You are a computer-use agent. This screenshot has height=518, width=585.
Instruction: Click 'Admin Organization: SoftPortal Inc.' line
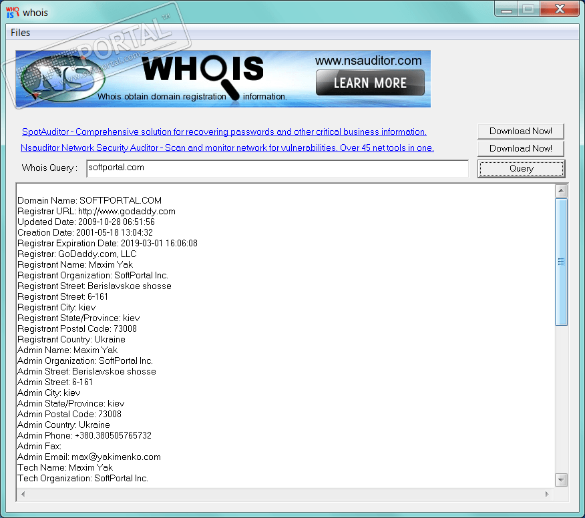[85, 361]
